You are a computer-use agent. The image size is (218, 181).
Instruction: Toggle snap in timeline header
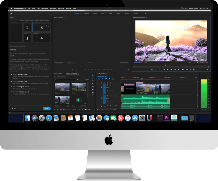tap(102, 79)
